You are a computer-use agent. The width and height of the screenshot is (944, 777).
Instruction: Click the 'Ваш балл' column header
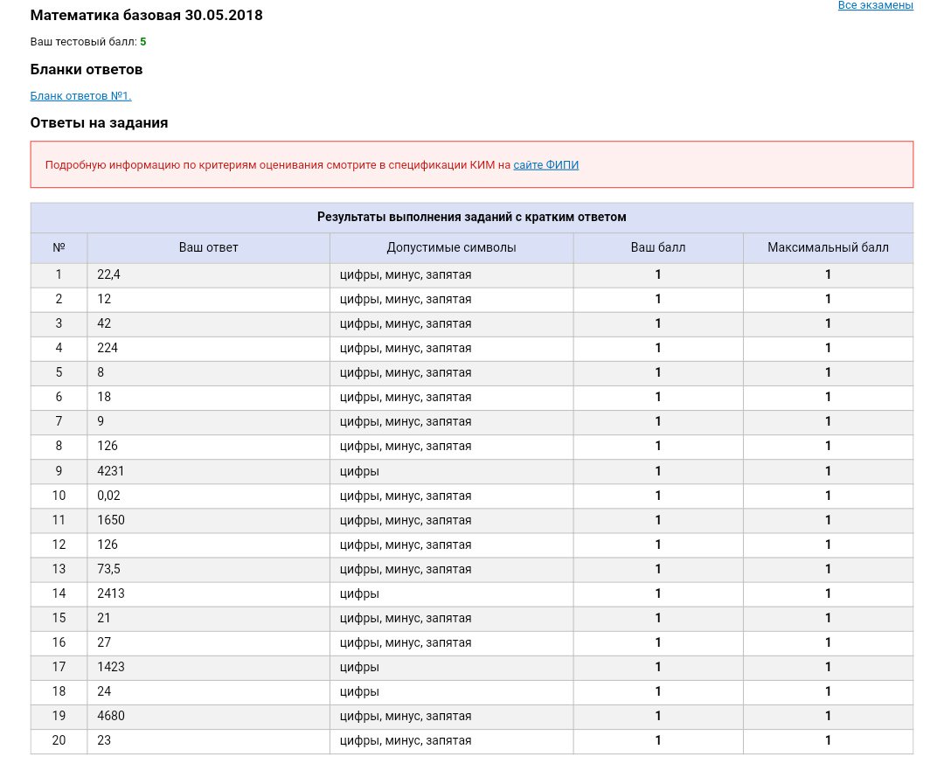(x=658, y=247)
